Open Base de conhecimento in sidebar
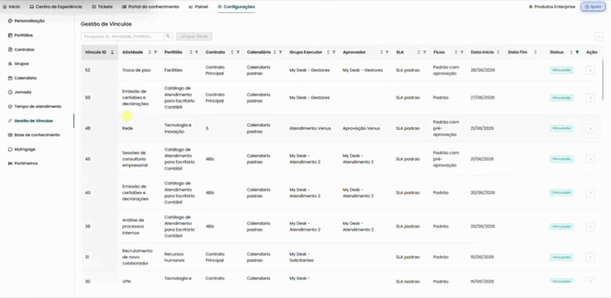Screen dimensions: 611x298 (x=34, y=135)
